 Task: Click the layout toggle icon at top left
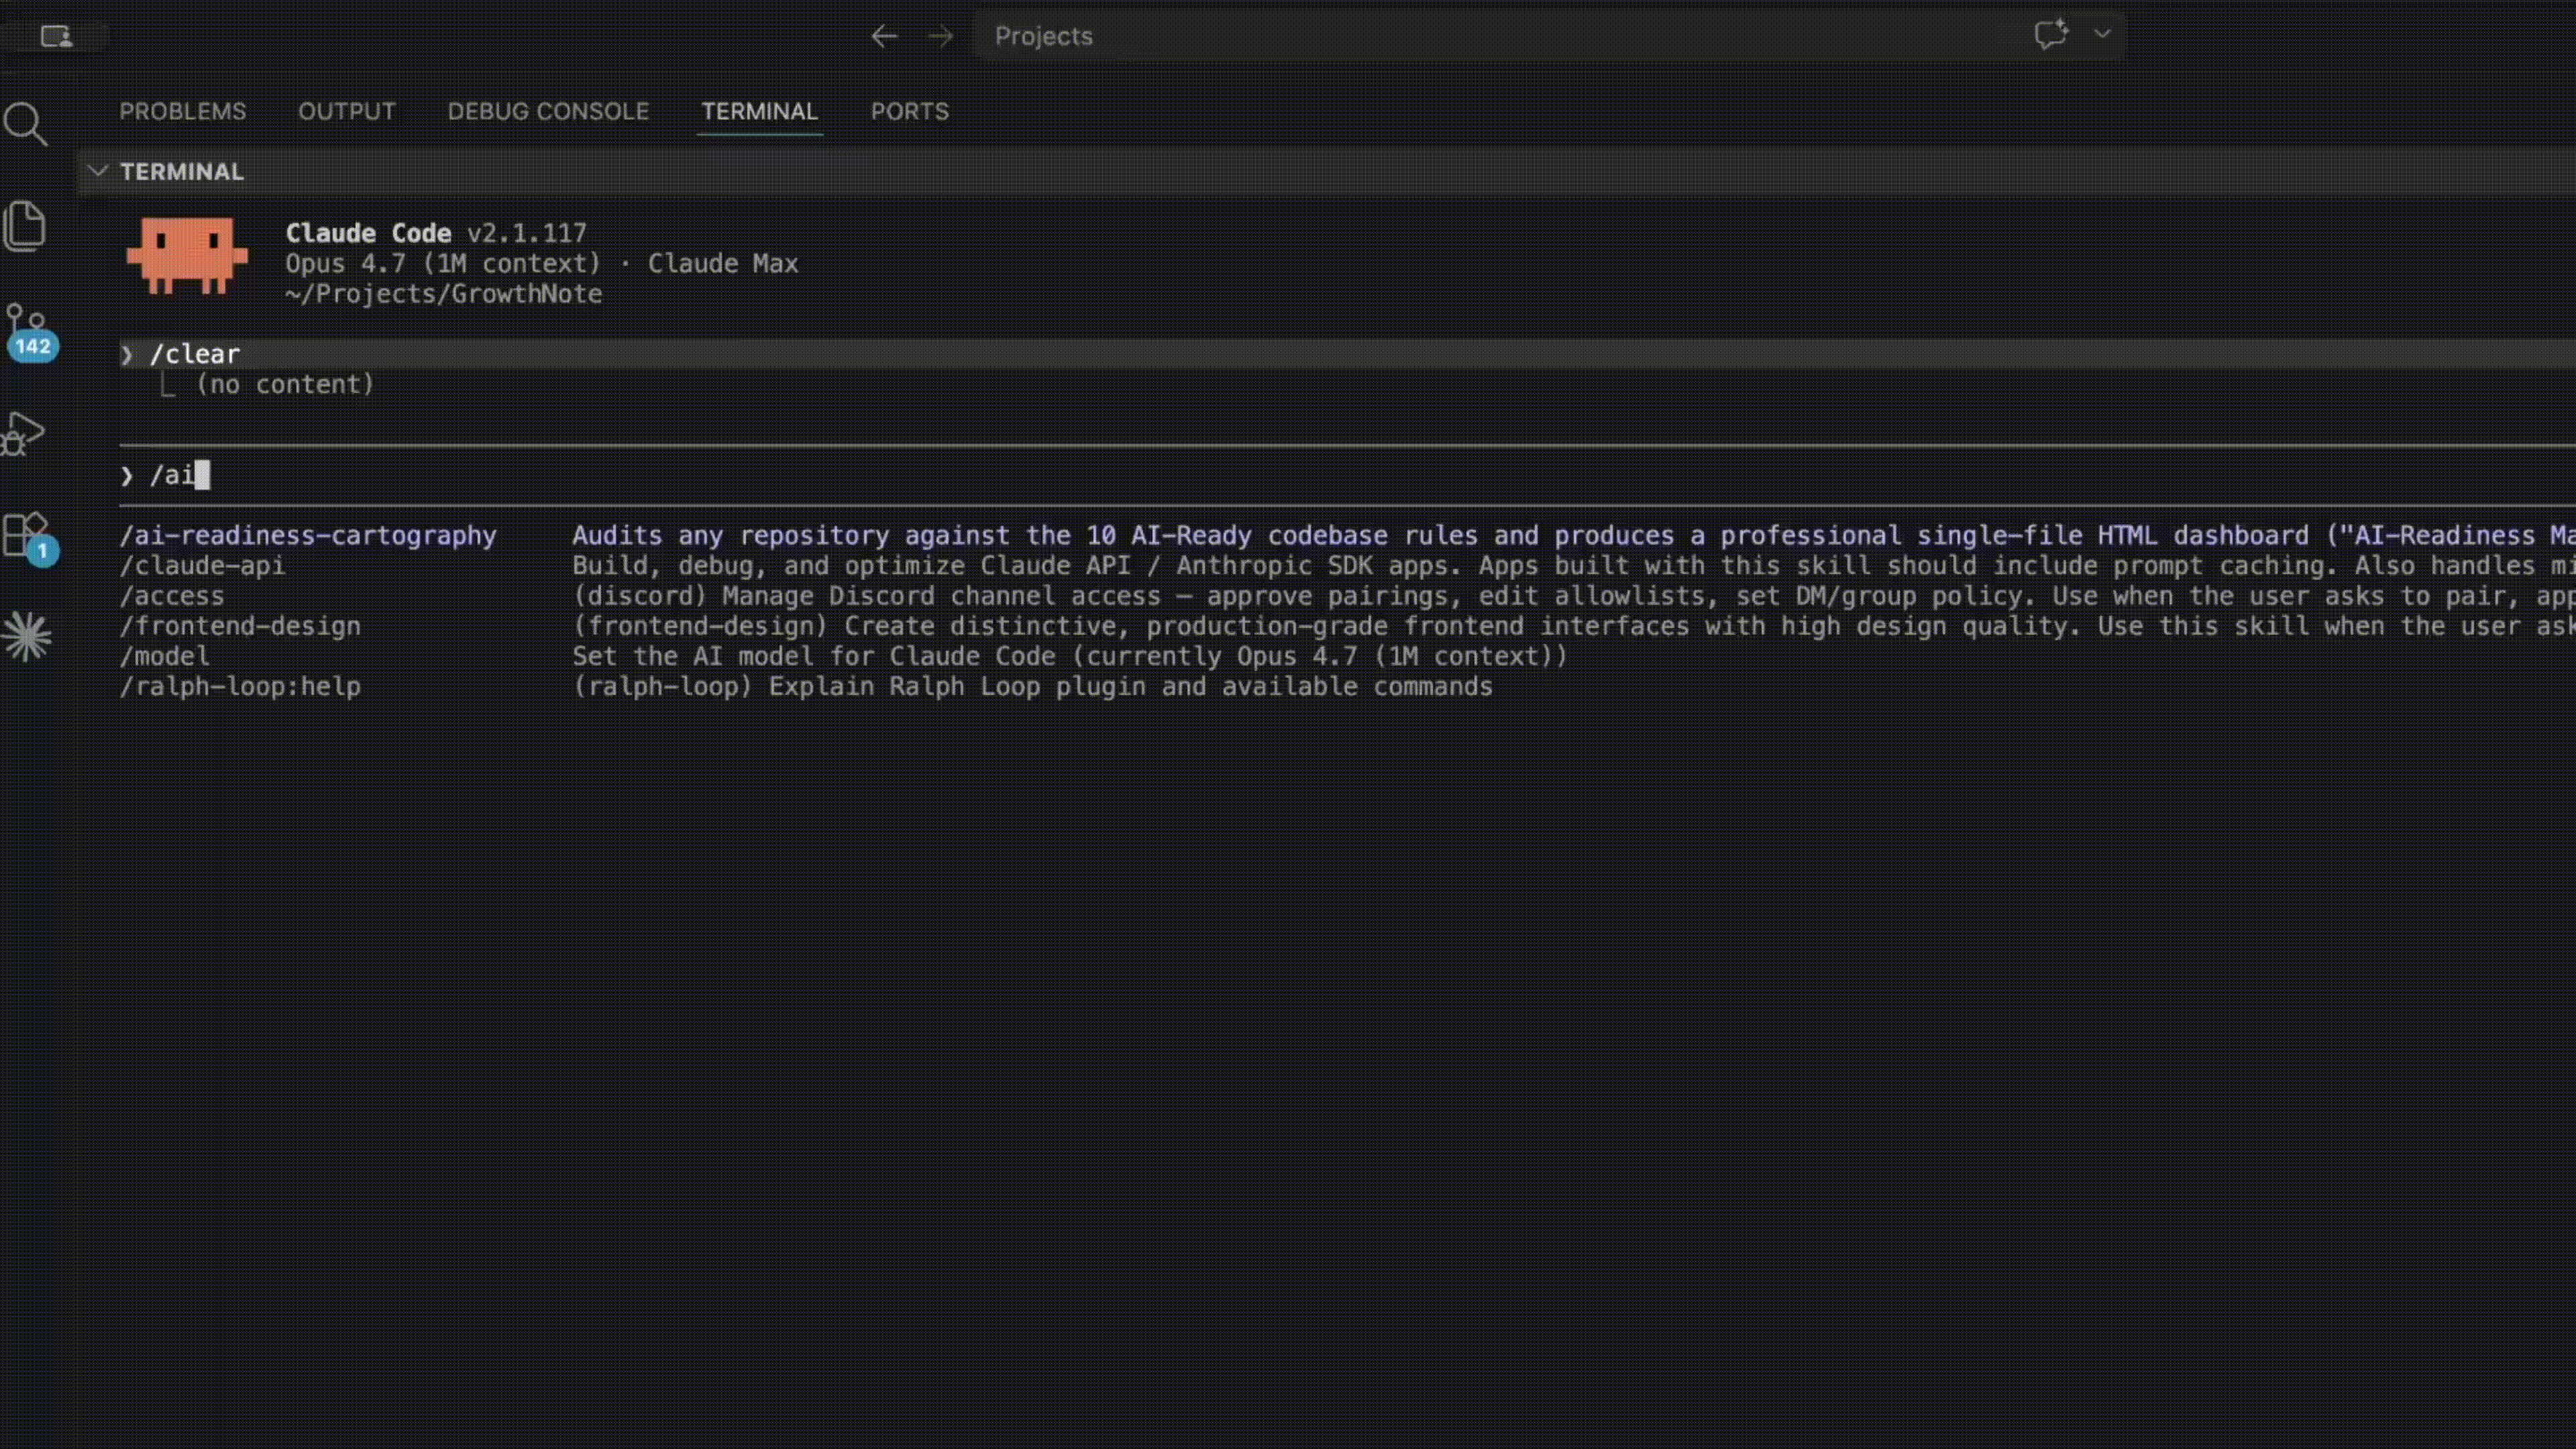coord(56,37)
